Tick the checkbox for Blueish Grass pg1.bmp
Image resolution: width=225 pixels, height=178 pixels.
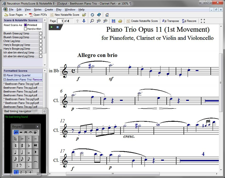[x=41, y=33]
